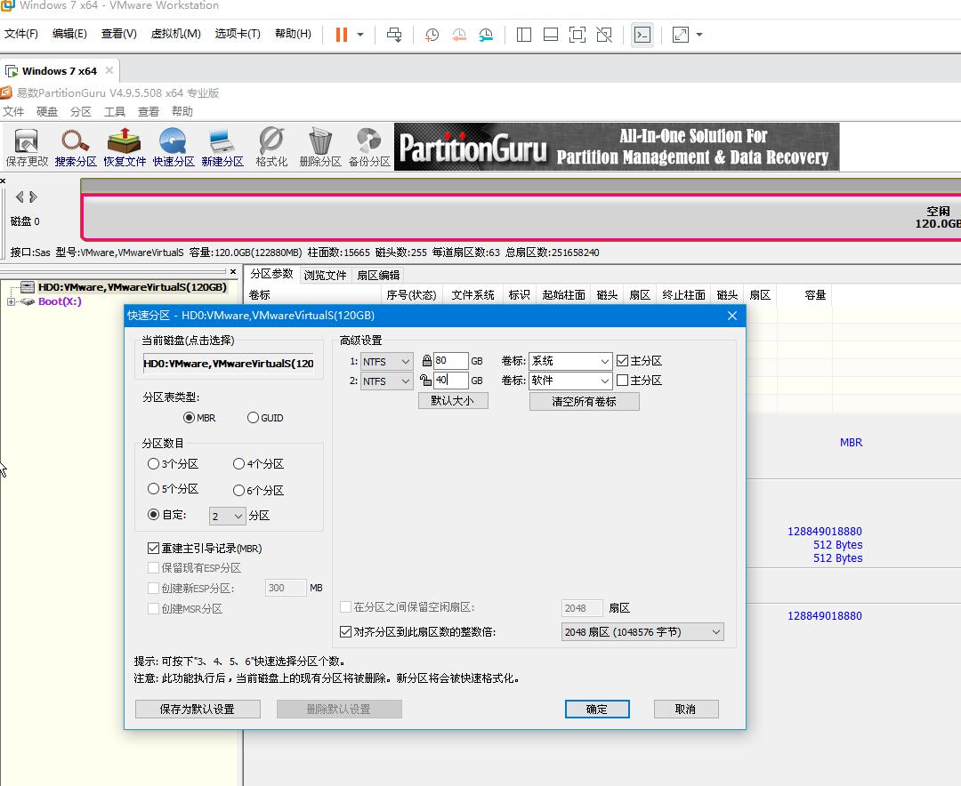Enable 主分区 checkbox for partition 2
Viewport: 961px width, 786px height.
(623, 381)
